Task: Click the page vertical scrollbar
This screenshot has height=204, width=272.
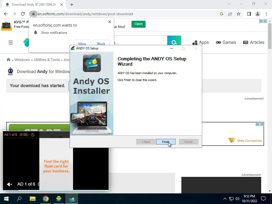Action: (x=270, y=36)
